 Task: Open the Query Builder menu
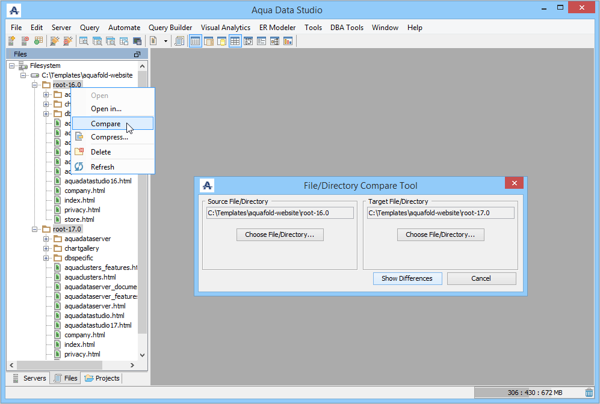(x=170, y=28)
